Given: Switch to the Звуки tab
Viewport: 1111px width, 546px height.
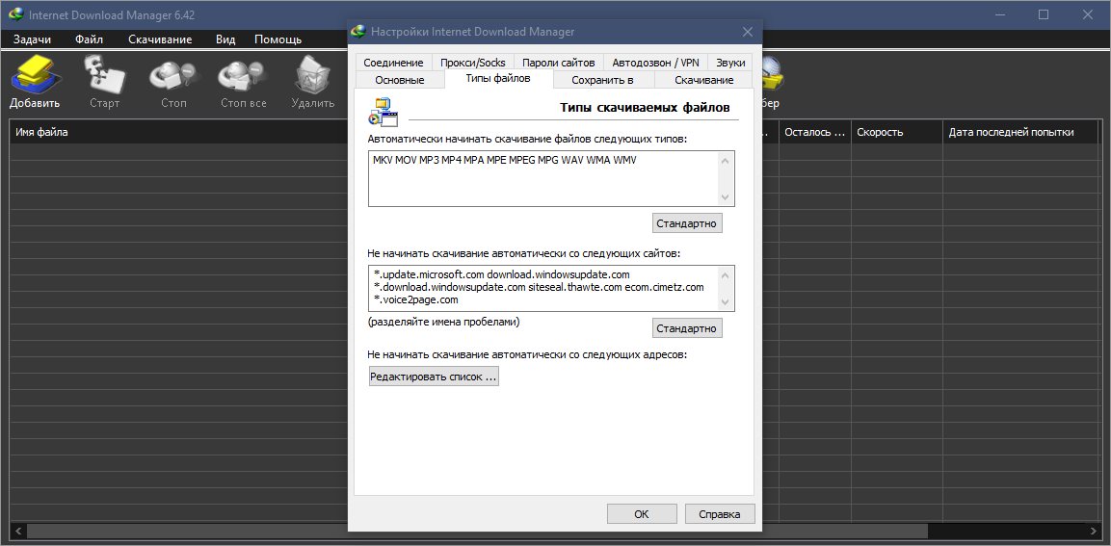Looking at the screenshot, I should 730,63.
